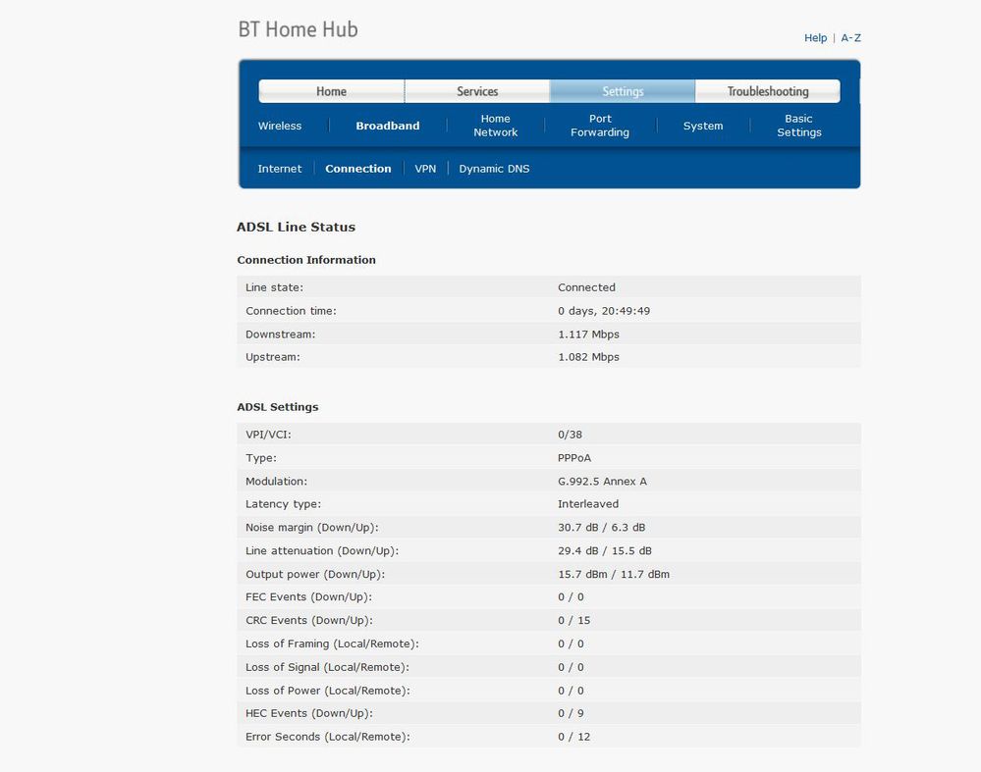Click the Line state value Connected
Screen dimensions: 981x772
point(587,287)
